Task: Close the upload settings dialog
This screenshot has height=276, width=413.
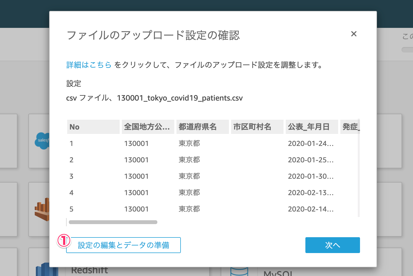Action: coord(354,34)
